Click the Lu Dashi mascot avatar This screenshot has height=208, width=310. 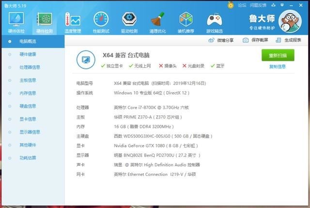(290, 21)
